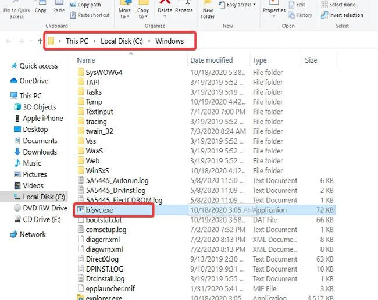Open Videos in the sidebar
Screen dimensions: 378x300
click(x=29, y=185)
